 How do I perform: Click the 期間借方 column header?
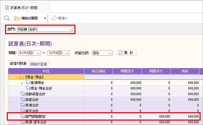[x=127, y=71]
